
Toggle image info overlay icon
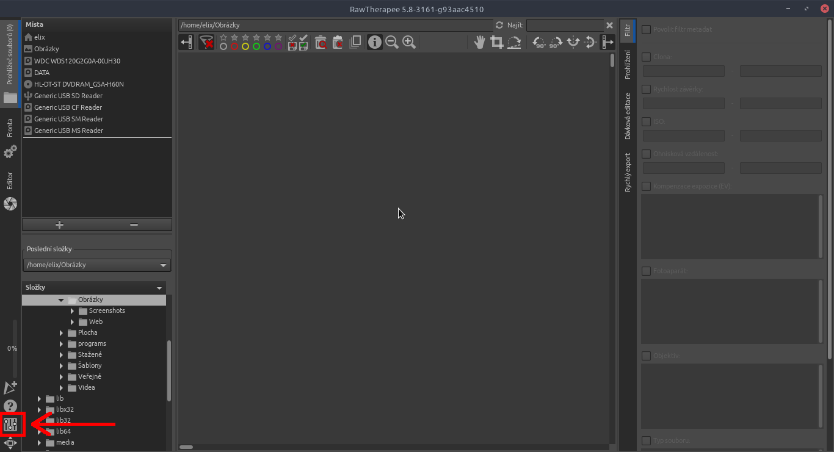(x=374, y=42)
